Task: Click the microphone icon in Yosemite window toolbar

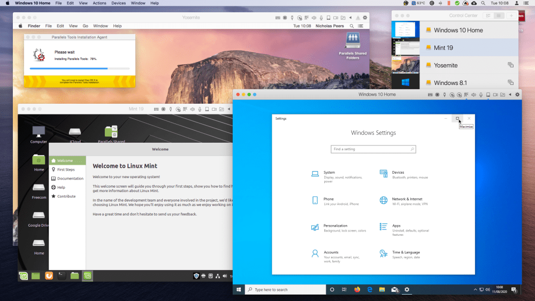Action: pos(321,18)
